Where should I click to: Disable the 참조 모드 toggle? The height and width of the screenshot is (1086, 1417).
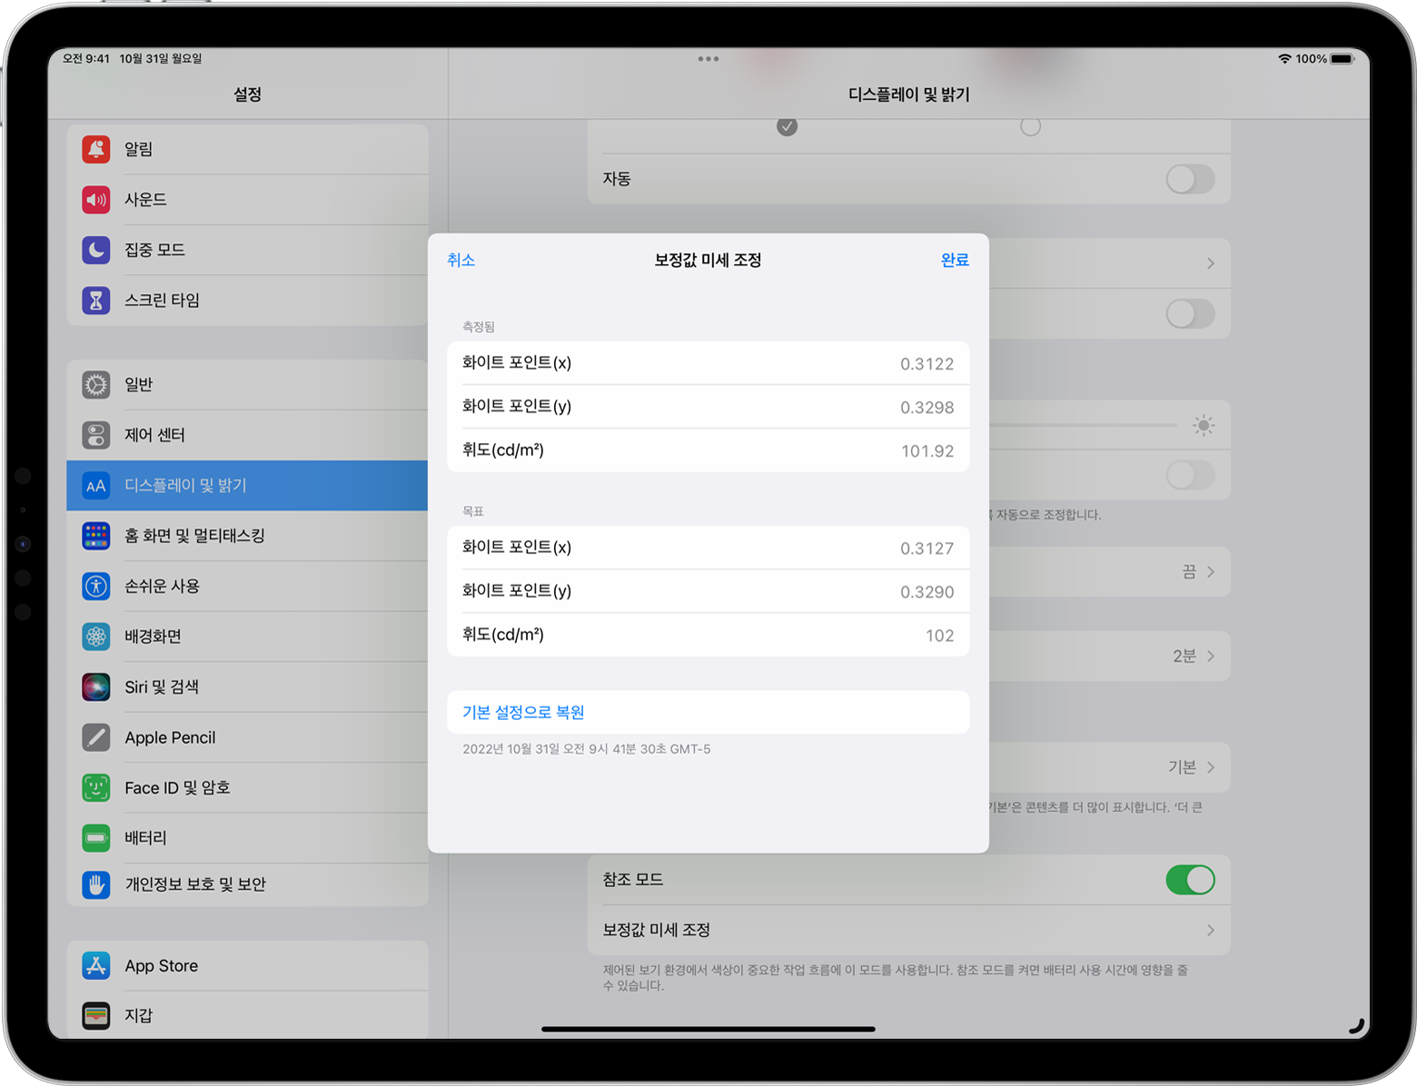pyautogui.click(x=1191, y=879)
